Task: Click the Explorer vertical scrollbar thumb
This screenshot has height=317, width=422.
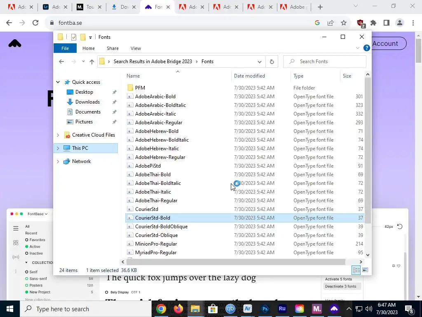Action: pyautogui.click(x=368, y=150)
